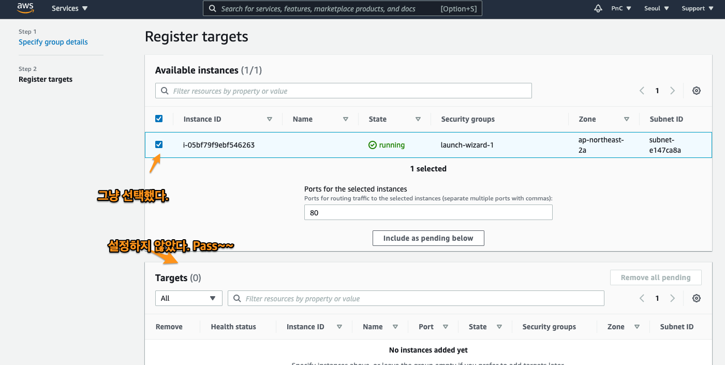This screenshot has height=365, width=725.
Task: Deselect instance i-05bf79f9ebf546263 checkbox
Action: [x=159, y=144]
